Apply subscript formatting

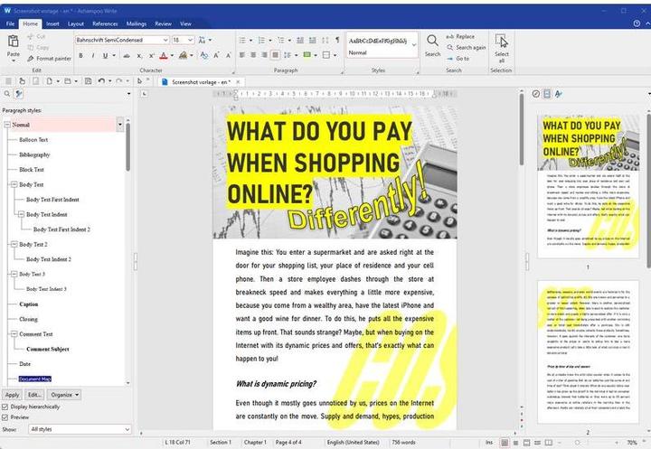139,56
